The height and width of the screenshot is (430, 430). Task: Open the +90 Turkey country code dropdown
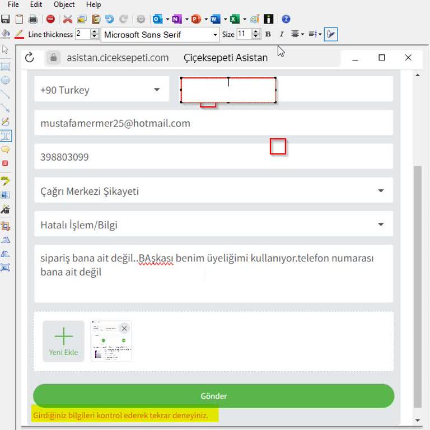pos(101,90)
